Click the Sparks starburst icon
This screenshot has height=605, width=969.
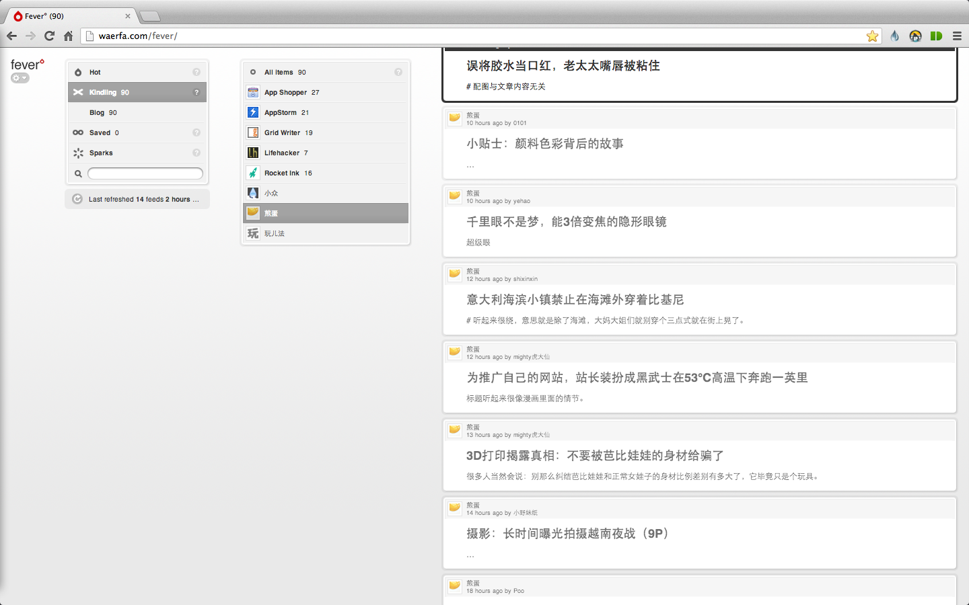coord(78,153)
